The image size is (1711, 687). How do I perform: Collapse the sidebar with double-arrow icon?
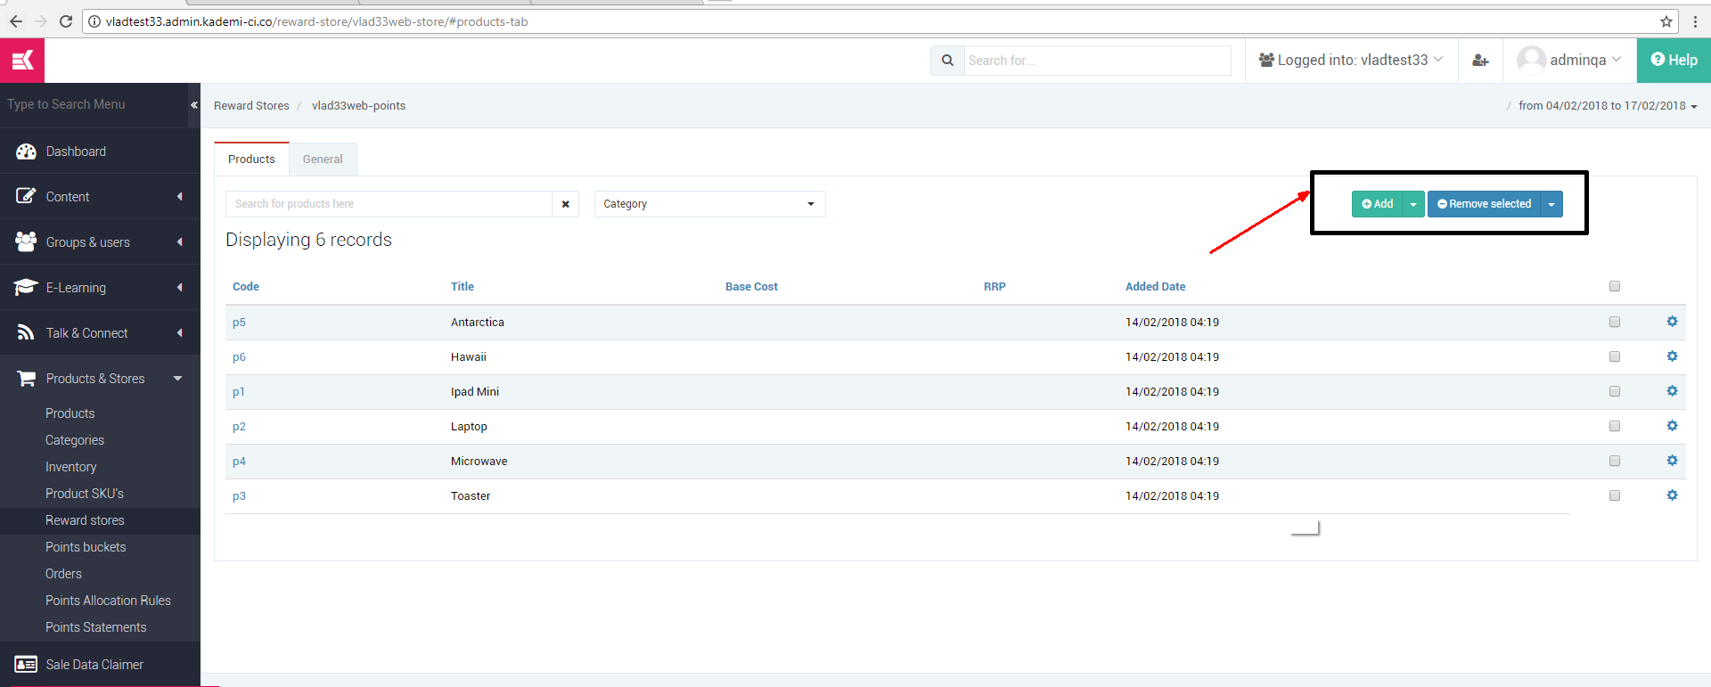click(x=193, y=105)
